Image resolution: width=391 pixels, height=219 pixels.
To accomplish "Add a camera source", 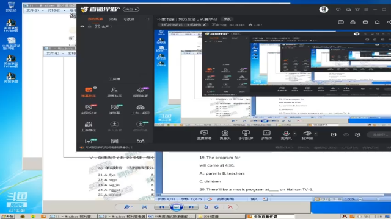I will 225,135.
